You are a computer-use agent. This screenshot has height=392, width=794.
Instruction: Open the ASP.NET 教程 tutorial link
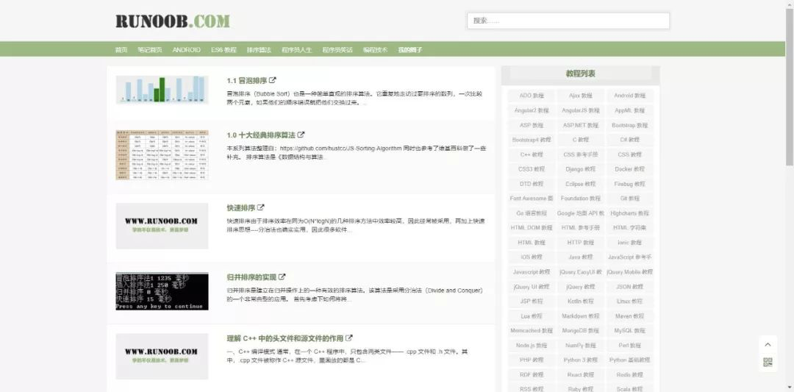580,124
